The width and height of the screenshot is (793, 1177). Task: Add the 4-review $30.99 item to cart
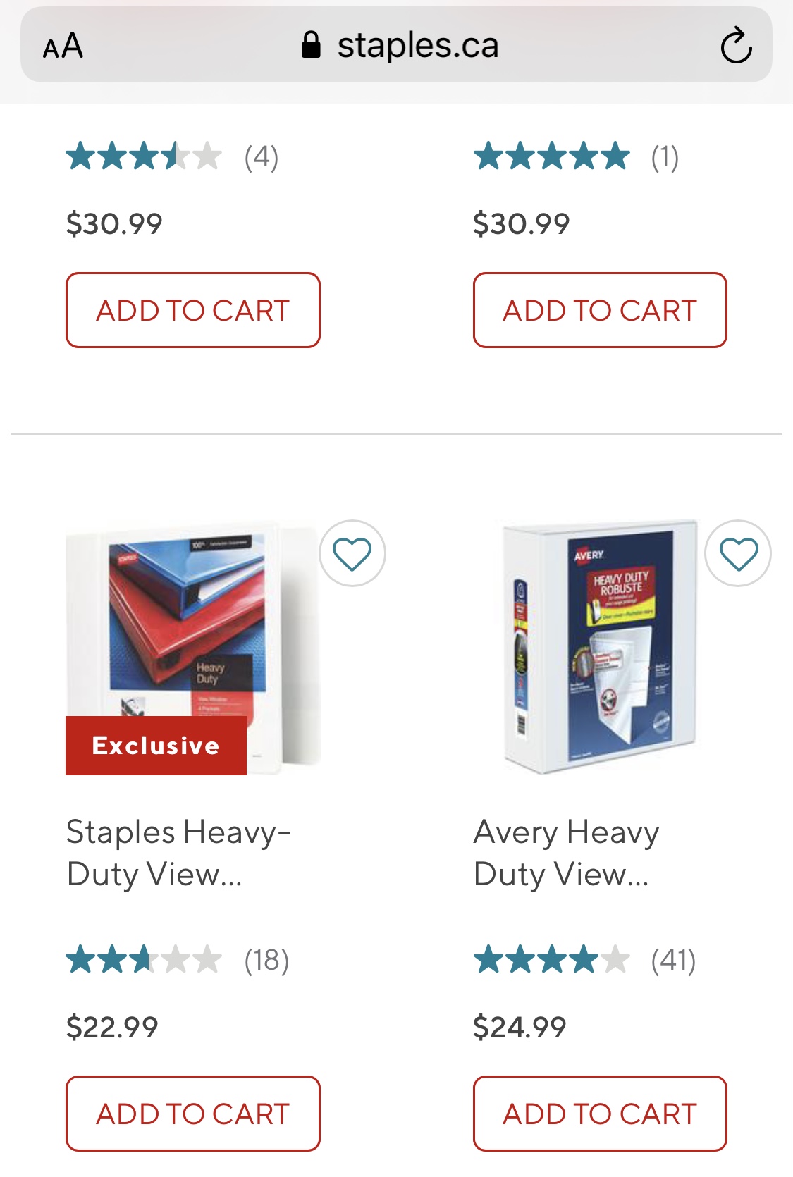pos(193,310)
